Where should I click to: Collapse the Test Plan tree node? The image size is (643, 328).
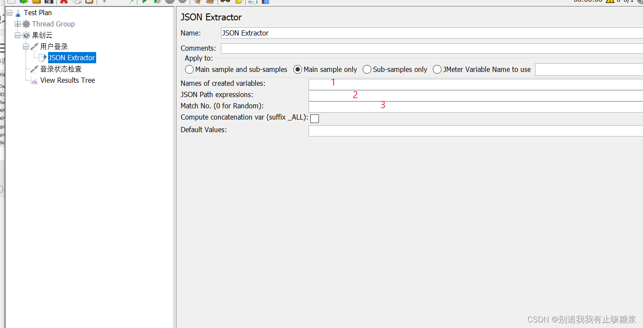coord(10,13)
